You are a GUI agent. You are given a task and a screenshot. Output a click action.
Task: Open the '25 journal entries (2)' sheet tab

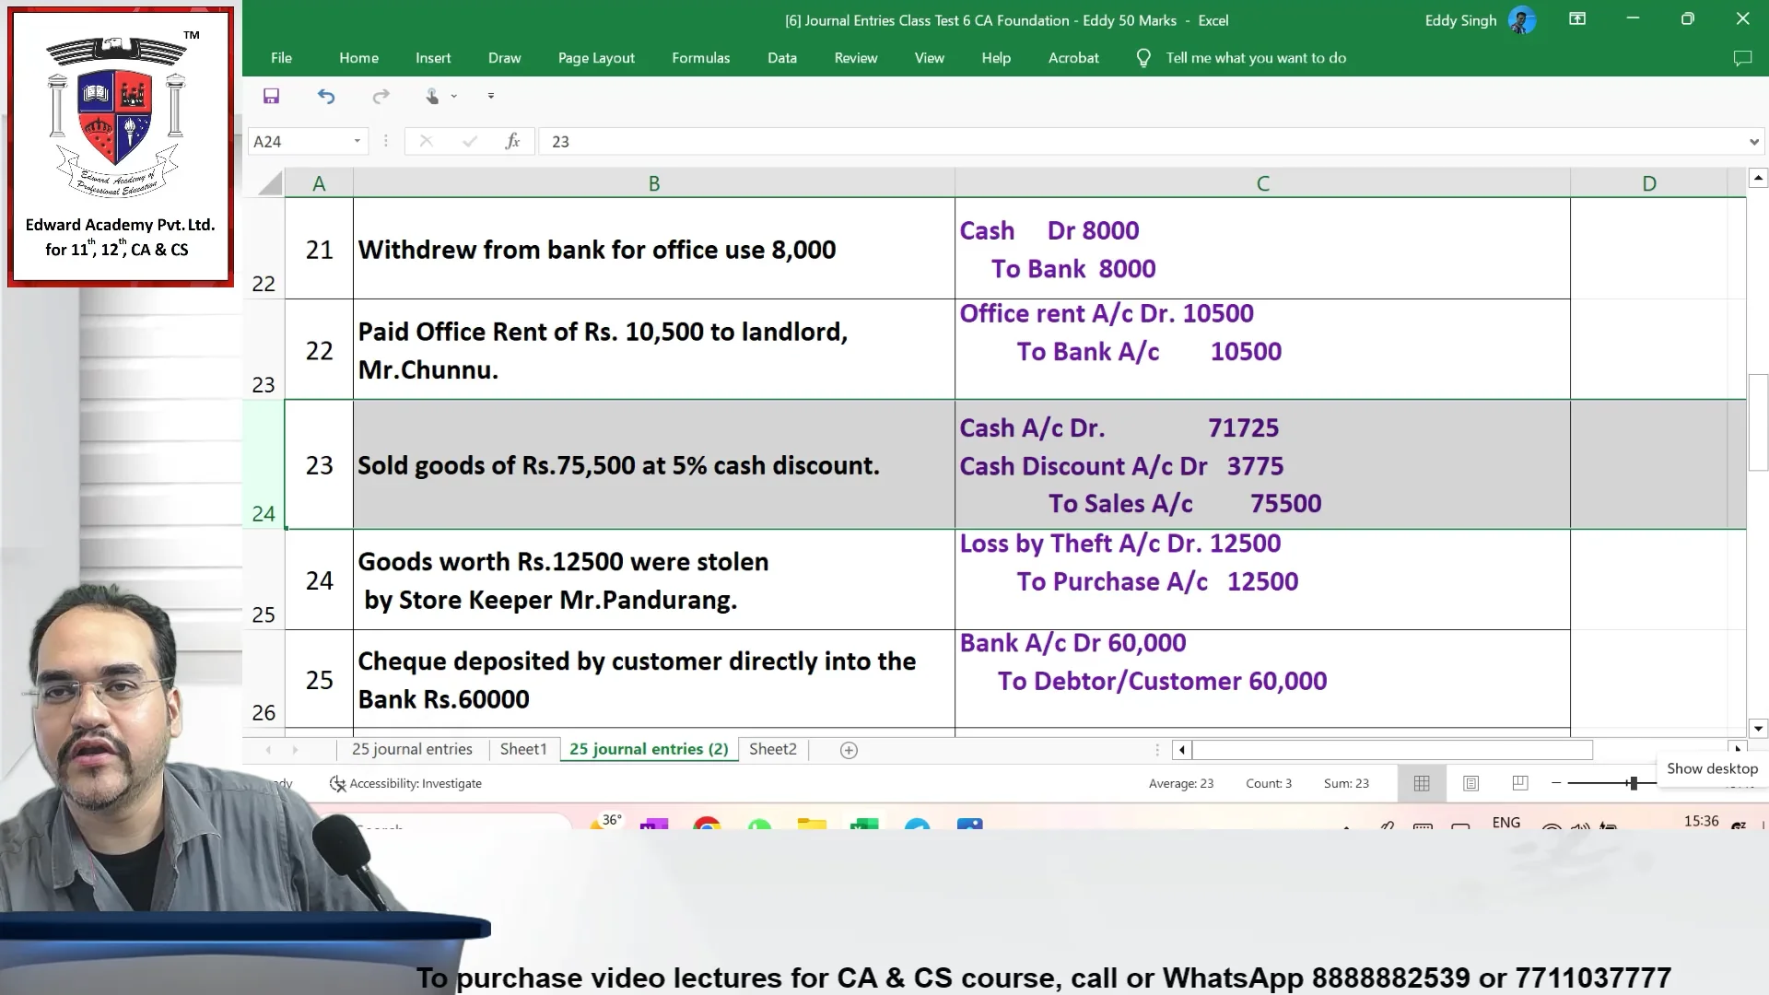[648, 749]
